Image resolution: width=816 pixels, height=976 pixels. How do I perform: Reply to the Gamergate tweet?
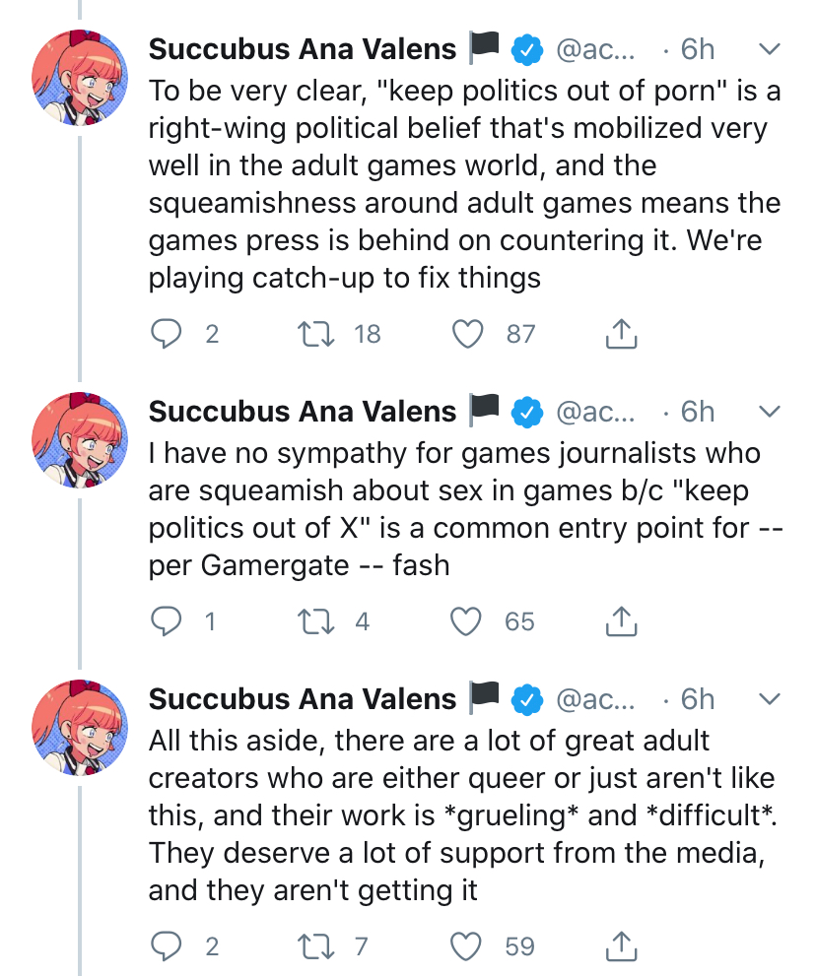coord(167,621)
